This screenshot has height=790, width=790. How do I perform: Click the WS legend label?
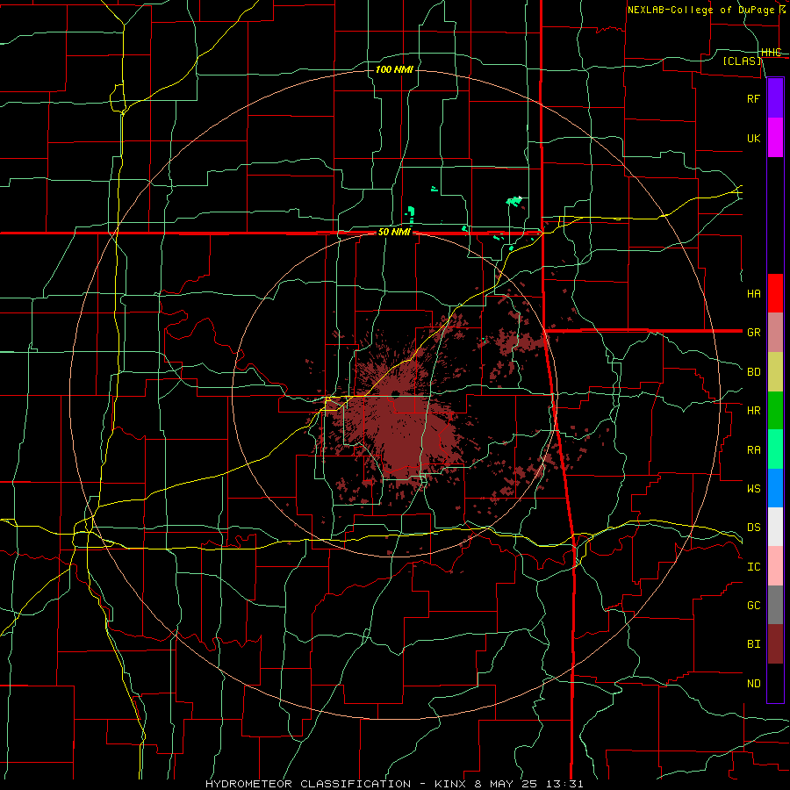coord(754,488)
